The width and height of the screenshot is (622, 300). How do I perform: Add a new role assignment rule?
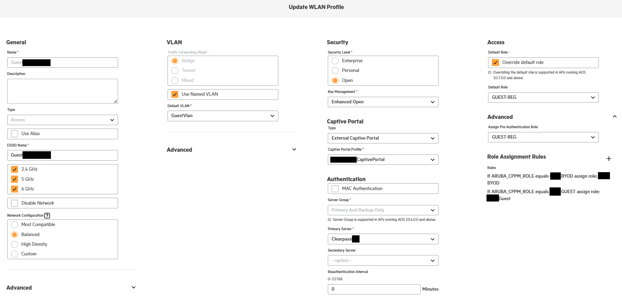coord(609,159)
